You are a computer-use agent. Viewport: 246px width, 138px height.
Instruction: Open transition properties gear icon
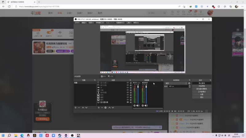click(x=189, y=83)
